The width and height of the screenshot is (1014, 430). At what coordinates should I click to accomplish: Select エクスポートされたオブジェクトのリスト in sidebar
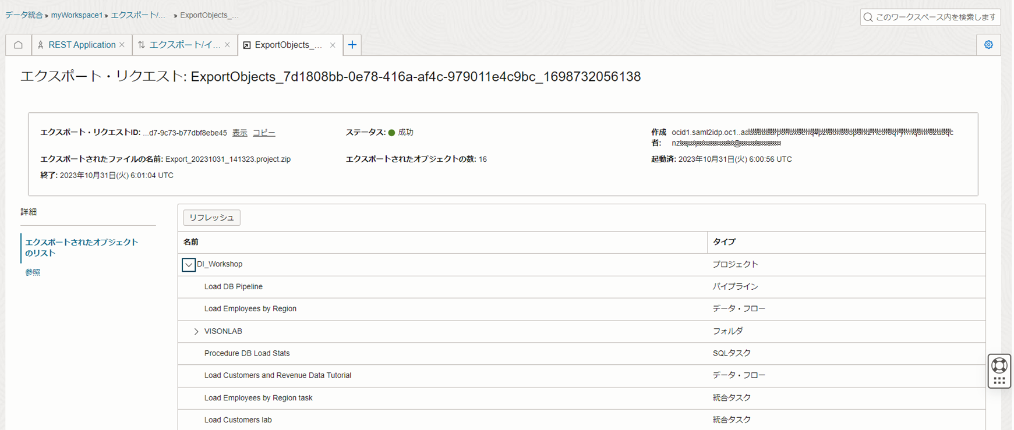pyautogui.click(x=82, y=247)
